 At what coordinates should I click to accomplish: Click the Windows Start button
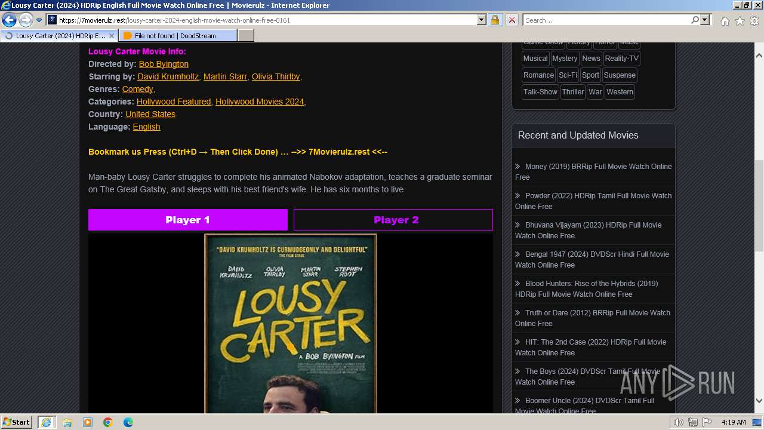pos(16,422)
